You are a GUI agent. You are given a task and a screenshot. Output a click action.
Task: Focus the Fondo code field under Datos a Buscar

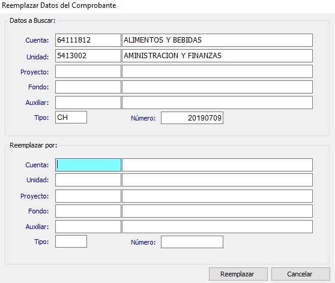88,87
